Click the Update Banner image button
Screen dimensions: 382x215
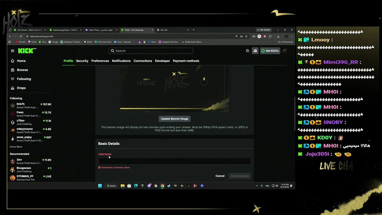coord(175,119)
